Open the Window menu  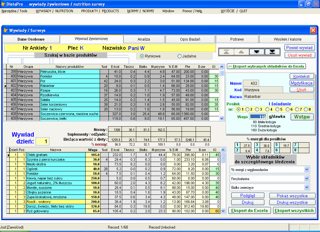(168, 11)
